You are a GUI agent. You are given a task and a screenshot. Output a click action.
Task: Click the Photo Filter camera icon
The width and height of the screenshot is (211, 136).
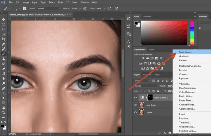coord(154,63)
